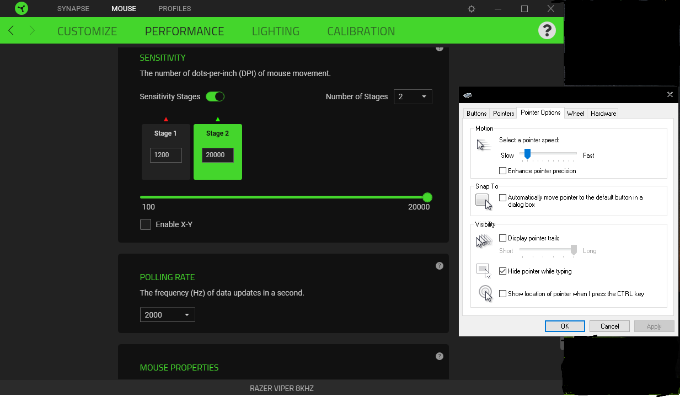Image resolution: width=680 pixels, height=397 pixels.
Task: Enable the X-Y checkbox
Action: [x=146, y=224]
